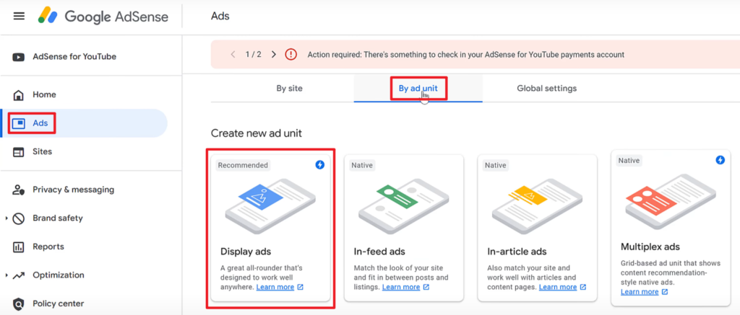The width and height of the screenshot is (740, 315).
Task: Expand the Brand safety submenu arrow
Action: [x=7, y=218]
